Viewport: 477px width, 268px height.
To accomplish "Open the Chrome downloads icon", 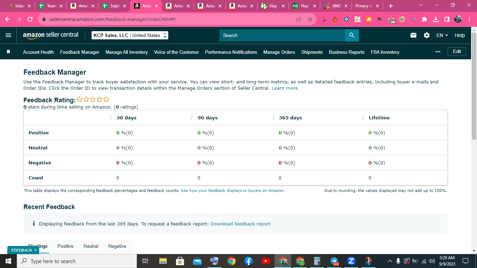I will pos(436,20).
